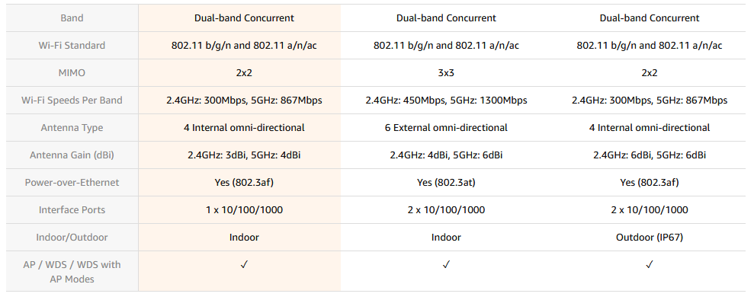754x300 pixels.
Task: Click checkmark in middle product column
Action: 446,264
